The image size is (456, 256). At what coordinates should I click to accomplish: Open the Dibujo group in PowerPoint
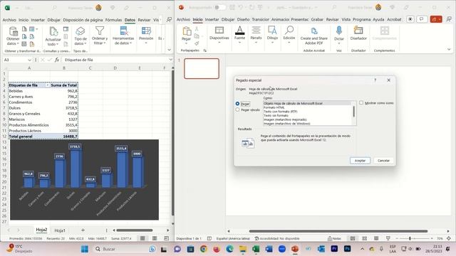tap(272, 35)
